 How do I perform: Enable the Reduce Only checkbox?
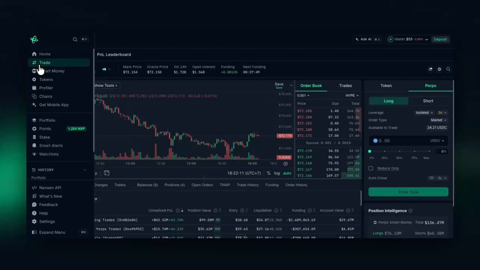click(x=371, y=168)
